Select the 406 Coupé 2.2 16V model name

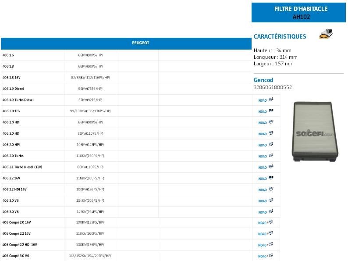16,233
